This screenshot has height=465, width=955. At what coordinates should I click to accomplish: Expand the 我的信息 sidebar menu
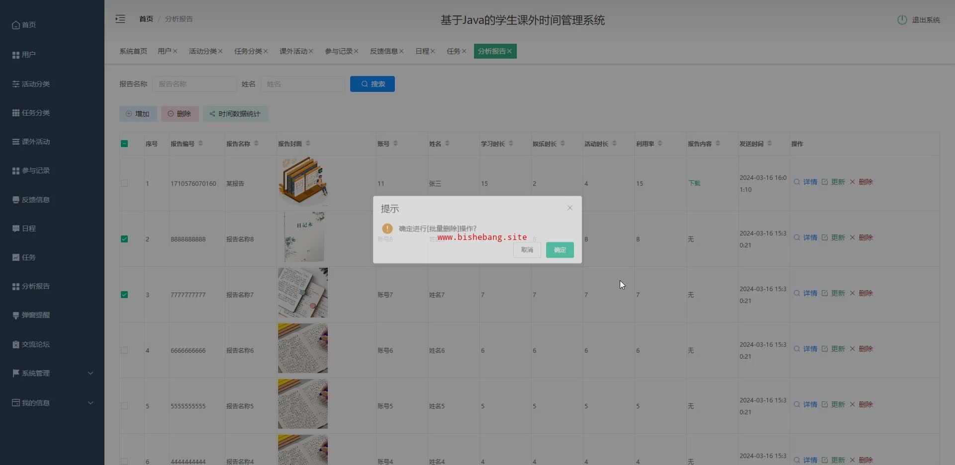coord(52,403)
